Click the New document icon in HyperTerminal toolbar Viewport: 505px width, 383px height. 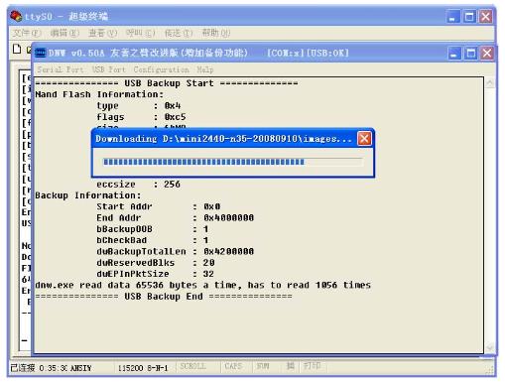pyautogui.click(x=17, y=49)
